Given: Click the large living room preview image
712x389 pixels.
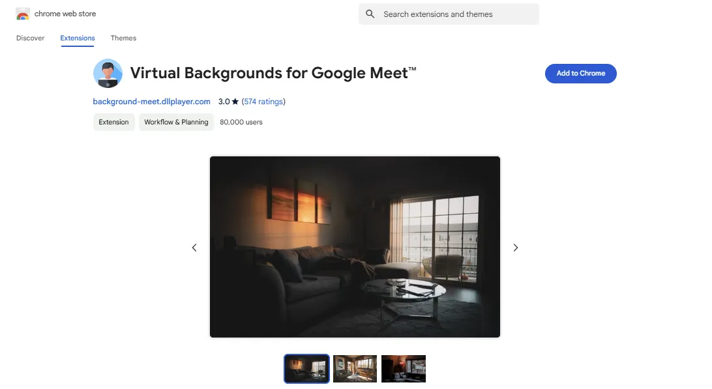Looking at the screenshot, I should point(355,247).
